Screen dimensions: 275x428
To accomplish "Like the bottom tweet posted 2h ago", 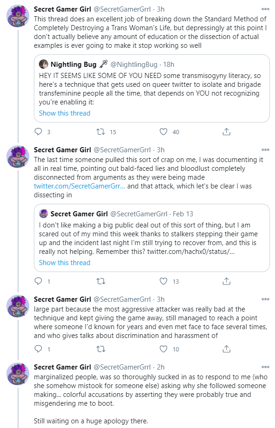I will 163,426.
